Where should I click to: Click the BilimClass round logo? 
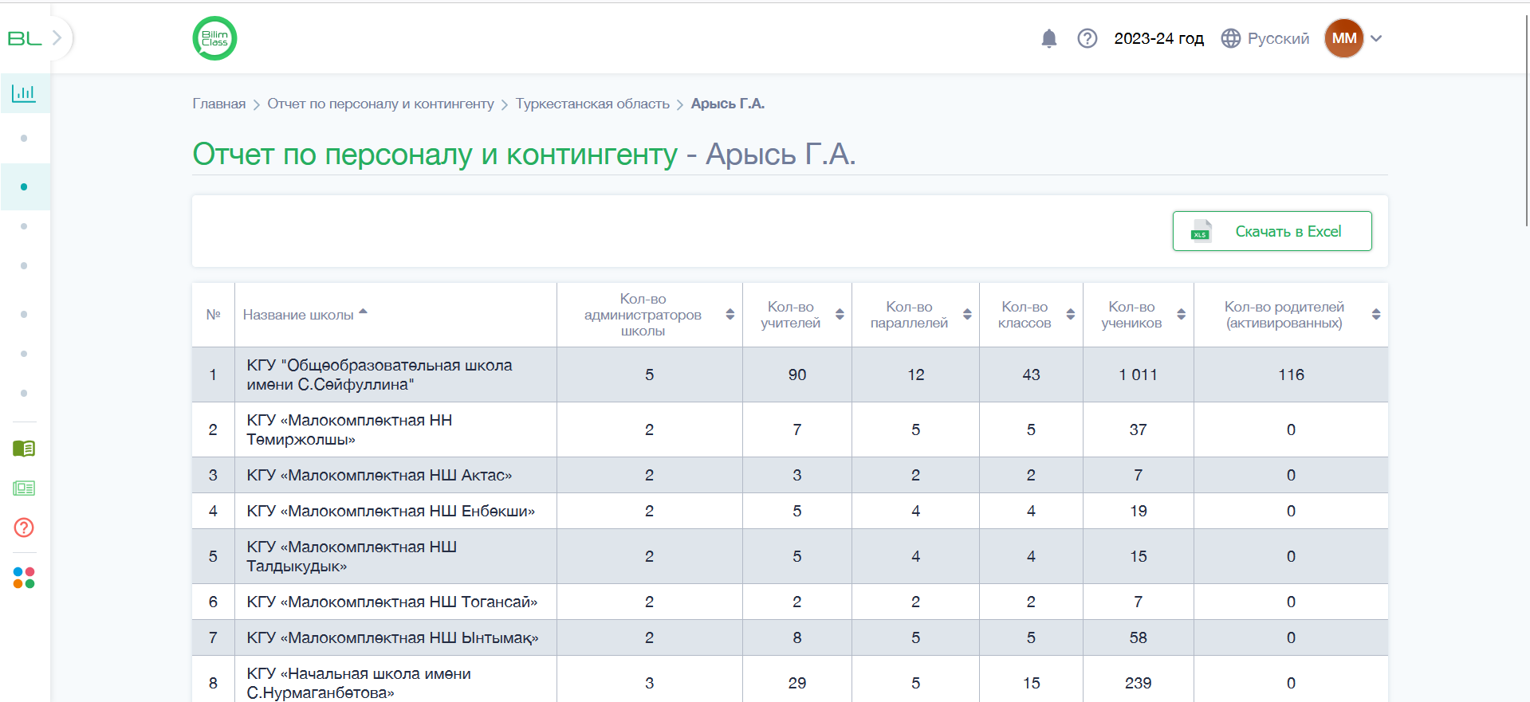coord(214,38)
